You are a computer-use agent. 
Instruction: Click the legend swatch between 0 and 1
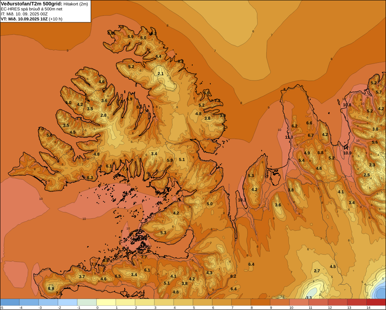[106, 302]
